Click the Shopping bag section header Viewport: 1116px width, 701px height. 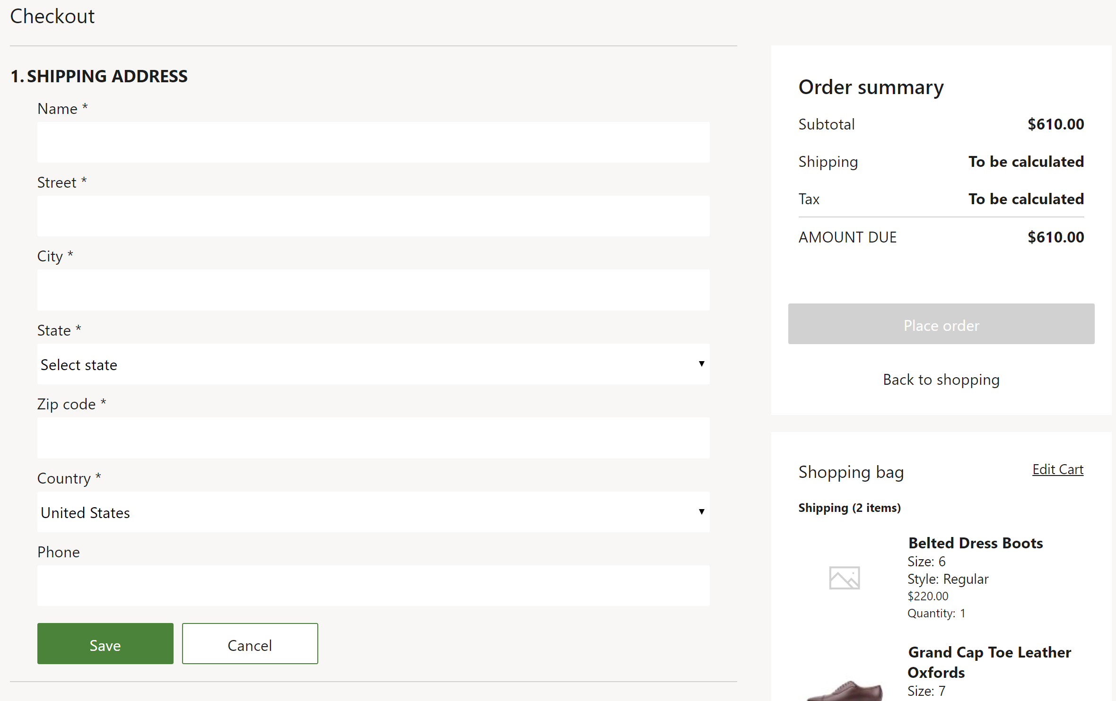850,471
